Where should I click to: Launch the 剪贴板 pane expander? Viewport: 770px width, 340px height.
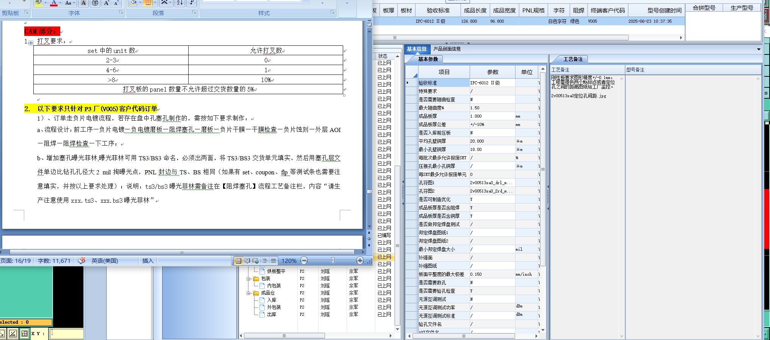point(27,12)
